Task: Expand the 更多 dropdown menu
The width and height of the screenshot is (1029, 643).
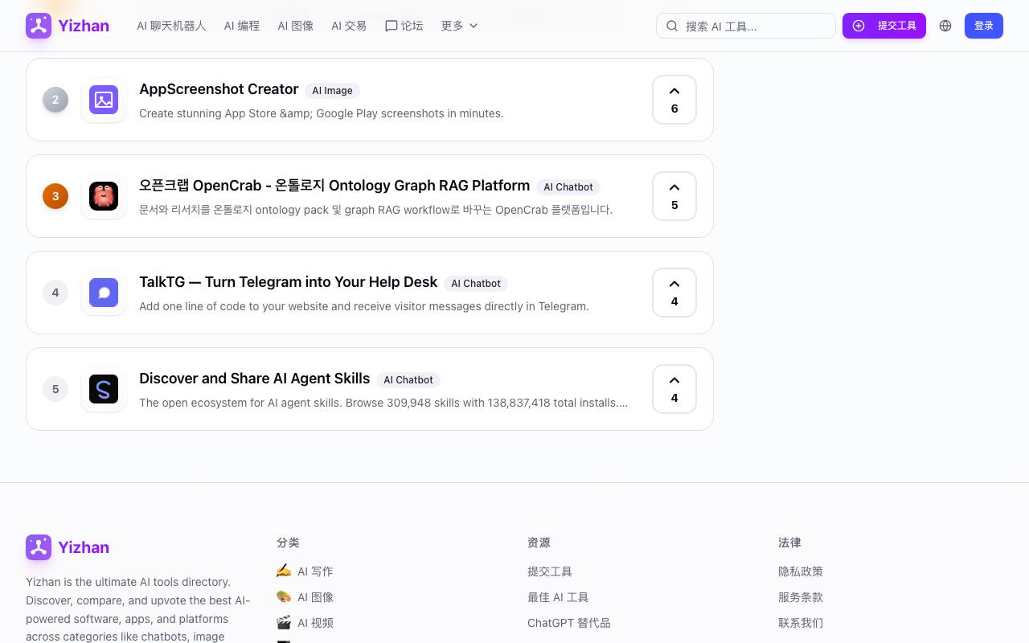Action: [459, 26]
